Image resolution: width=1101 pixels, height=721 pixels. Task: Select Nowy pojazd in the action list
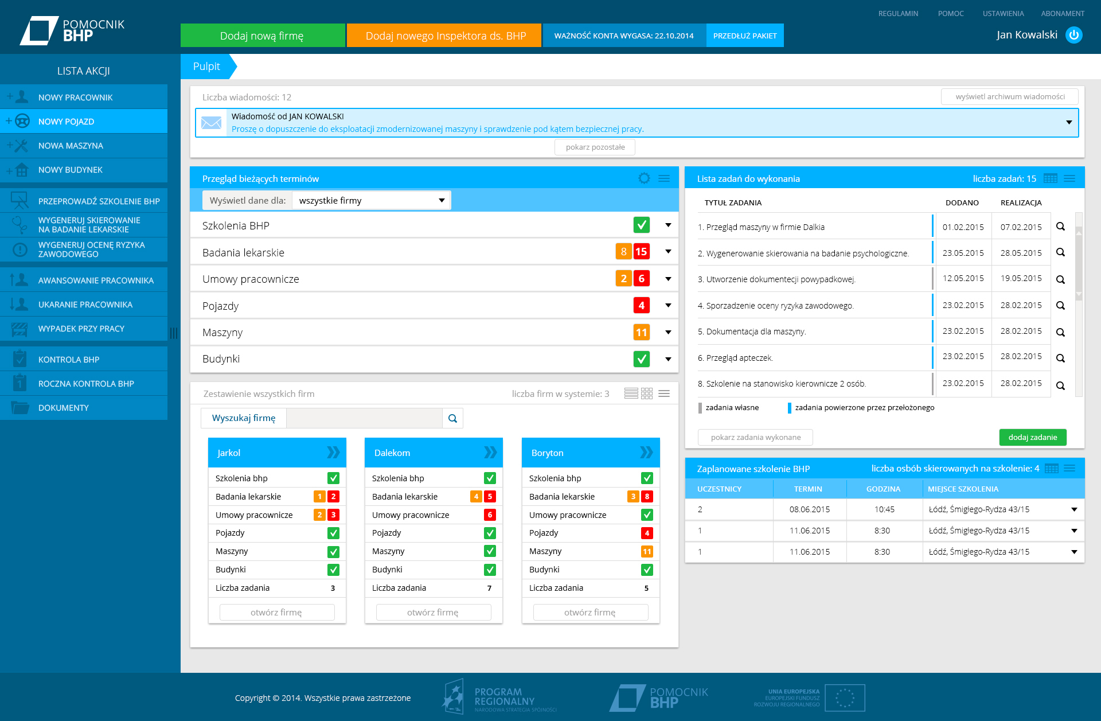point(84,121)
